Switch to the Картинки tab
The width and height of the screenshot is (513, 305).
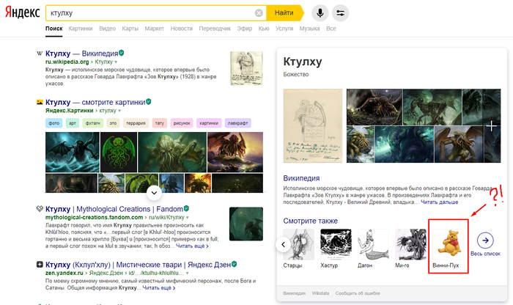80,29
